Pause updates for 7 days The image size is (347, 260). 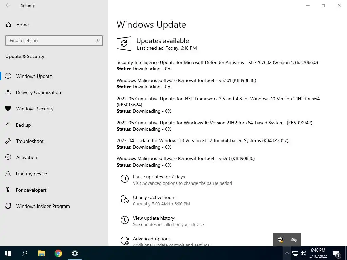pyautogui.click(x=159, y=177)
